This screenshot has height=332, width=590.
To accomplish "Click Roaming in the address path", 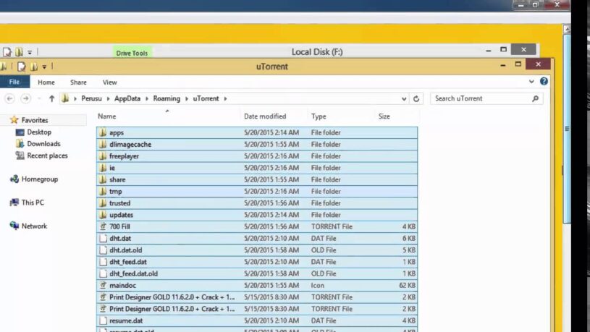I will pos(167,98).
